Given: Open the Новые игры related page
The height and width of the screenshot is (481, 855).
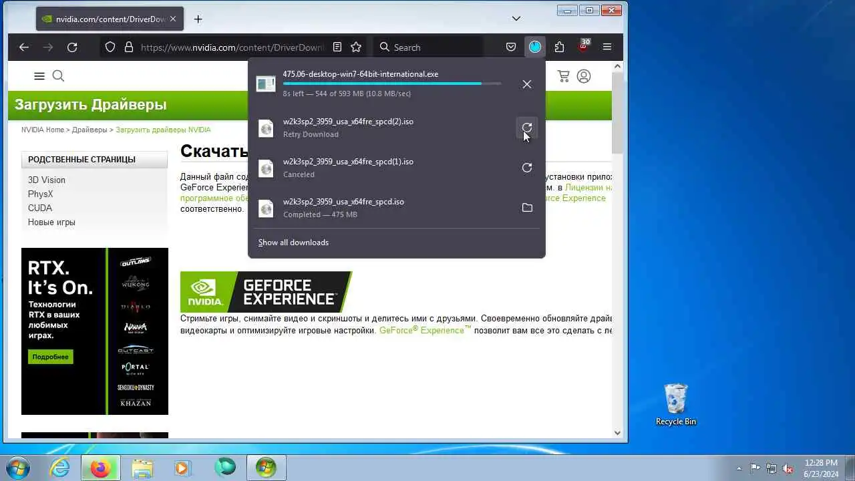Looking at the screenshot, I should [x=51, y=222].
